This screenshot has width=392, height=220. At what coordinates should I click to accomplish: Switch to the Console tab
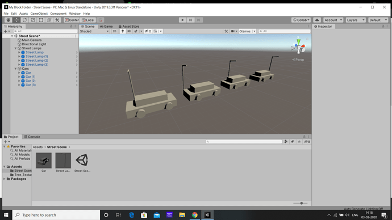[32, 137]
